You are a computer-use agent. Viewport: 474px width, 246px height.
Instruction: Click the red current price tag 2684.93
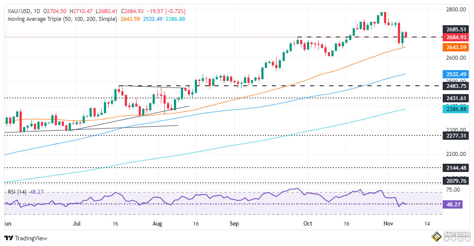pos(455,37)
